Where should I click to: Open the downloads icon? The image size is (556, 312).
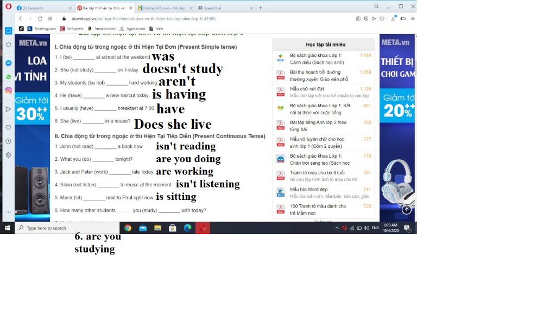coord(393,18)
